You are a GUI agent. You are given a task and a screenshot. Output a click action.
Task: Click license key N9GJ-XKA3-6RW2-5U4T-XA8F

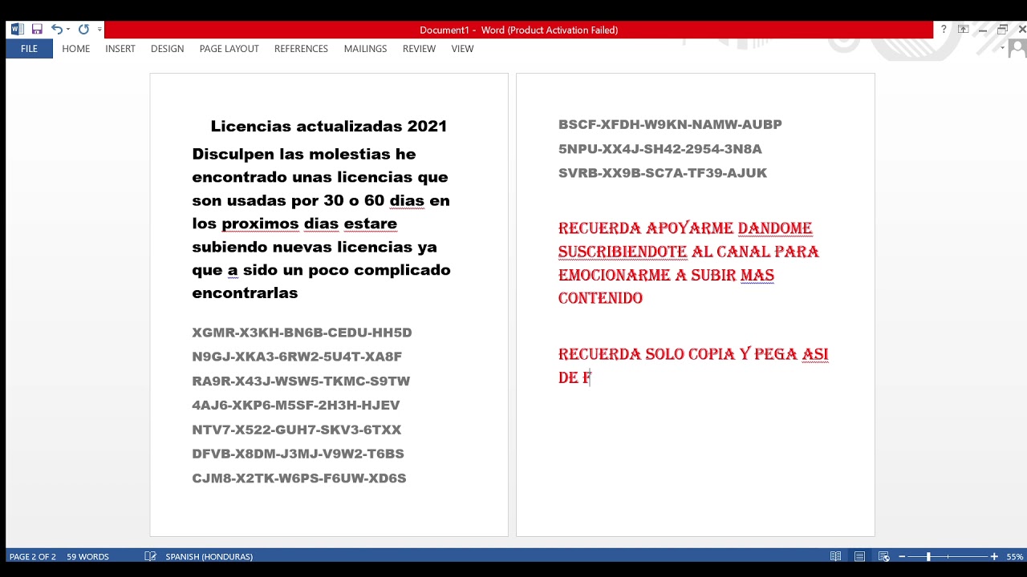(x=297, y=357)
